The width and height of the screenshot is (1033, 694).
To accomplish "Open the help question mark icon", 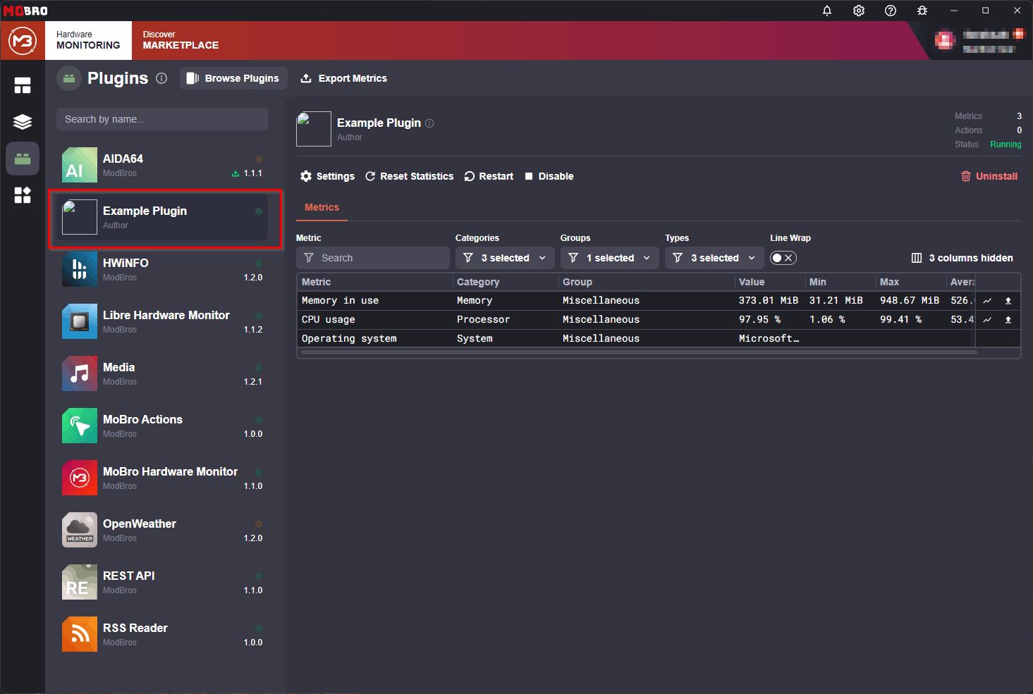I will pos(891,11).
